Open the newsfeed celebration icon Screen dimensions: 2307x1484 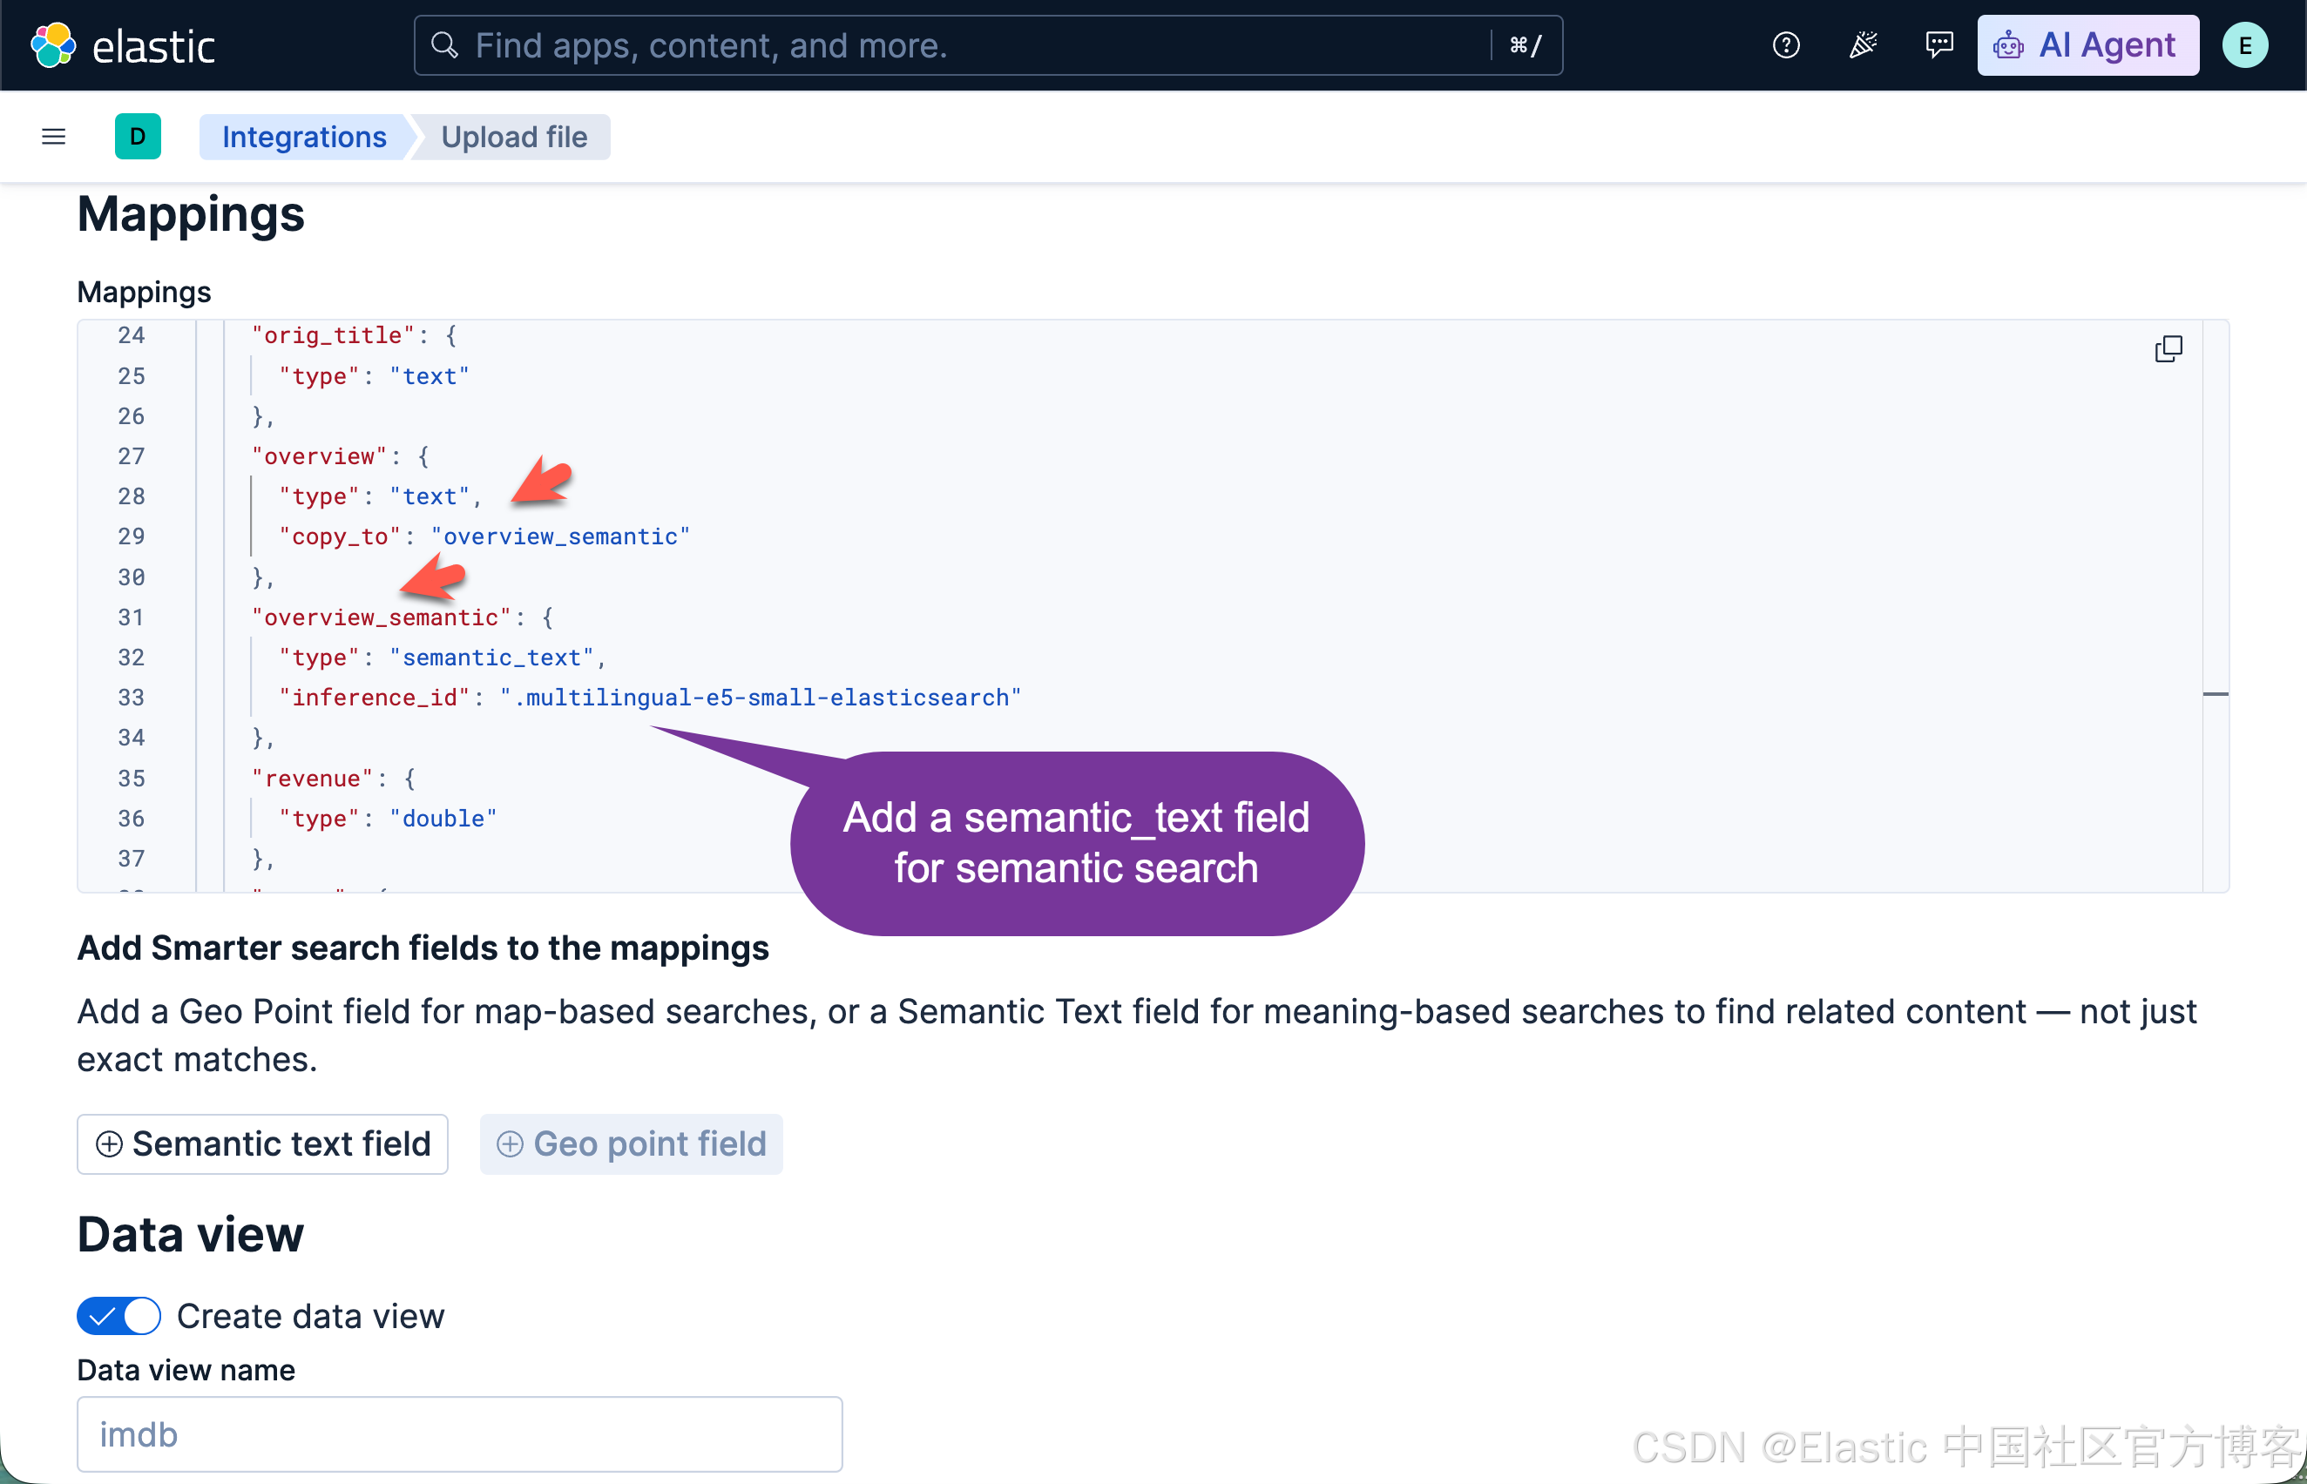click(x=1863, y=45)
